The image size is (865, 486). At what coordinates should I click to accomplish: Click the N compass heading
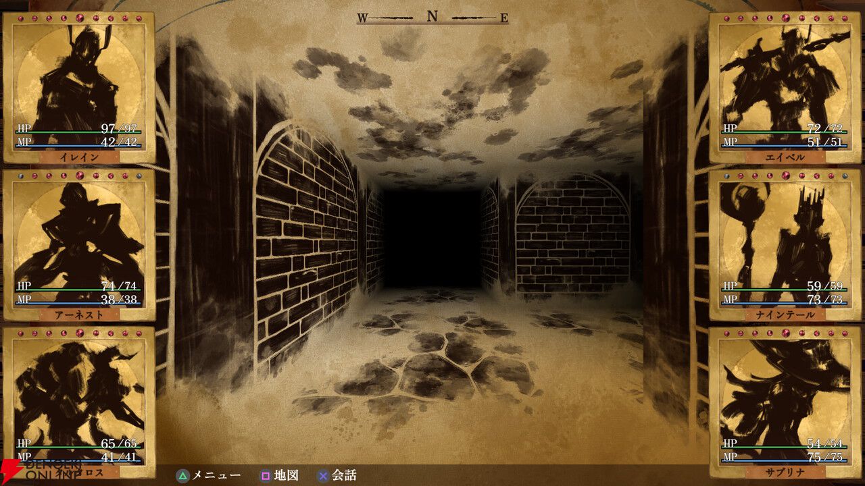pyautogui.click(x=432, y=17)
